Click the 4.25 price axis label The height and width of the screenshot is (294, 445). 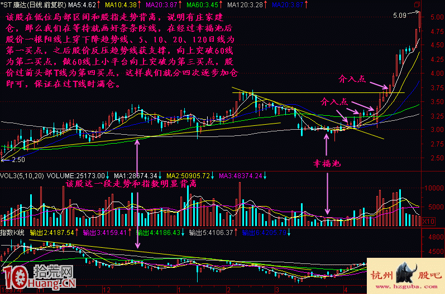pyautogui.click(x=437, y=60)
